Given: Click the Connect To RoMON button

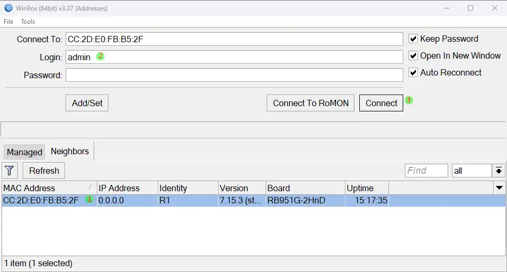Looking at the screenshot, I should (311, 104).
